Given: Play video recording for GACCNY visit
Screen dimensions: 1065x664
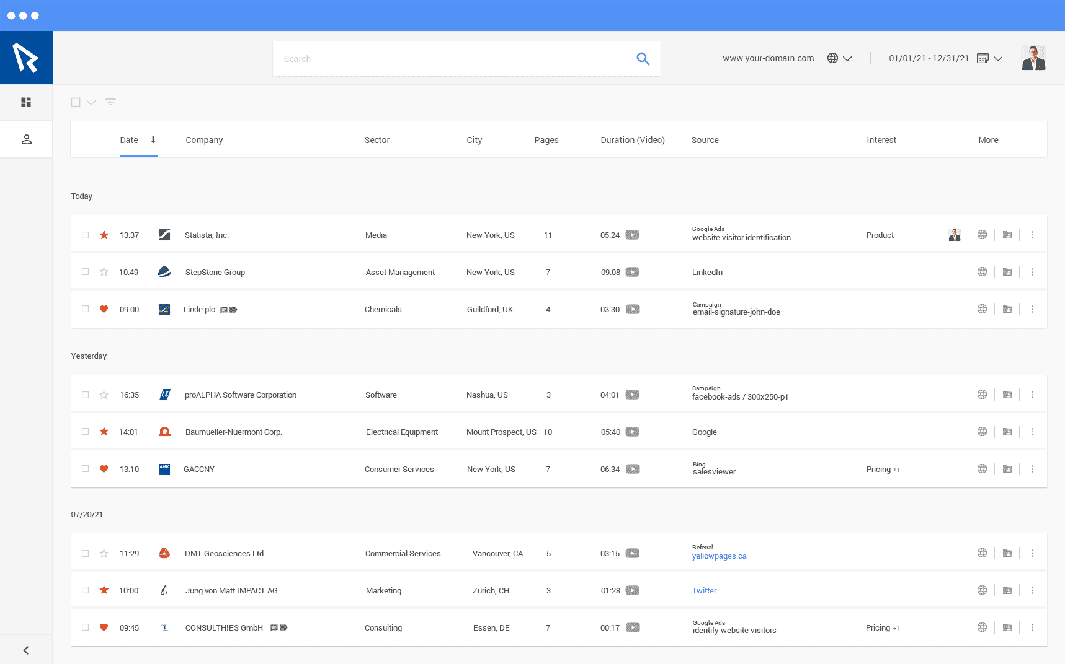Looking at the screenshot, I should 633,469.
